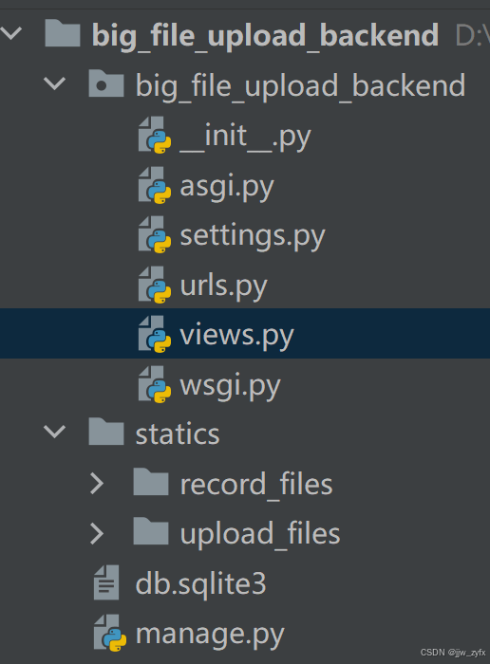Collapse the statics folder chevron

coord(55,431)
